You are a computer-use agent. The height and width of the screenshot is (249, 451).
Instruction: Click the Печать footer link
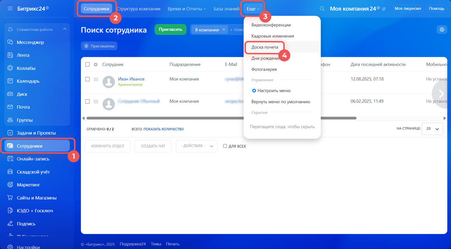(x=173, y=244)
